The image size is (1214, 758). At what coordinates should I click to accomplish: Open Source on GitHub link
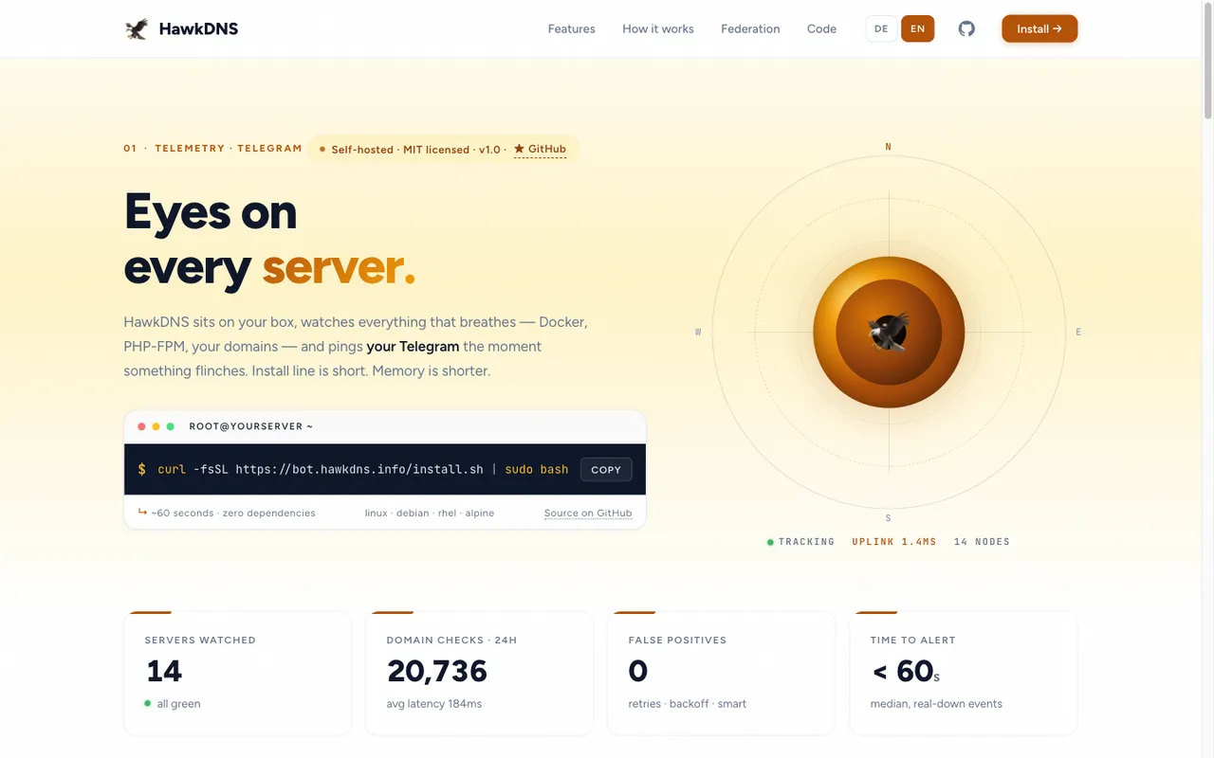coord(588,513)
